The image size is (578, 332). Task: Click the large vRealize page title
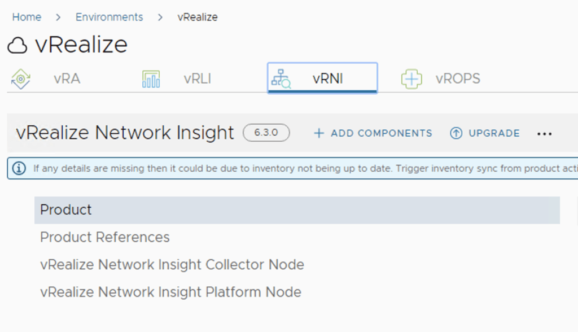click(x=81, y=45)
